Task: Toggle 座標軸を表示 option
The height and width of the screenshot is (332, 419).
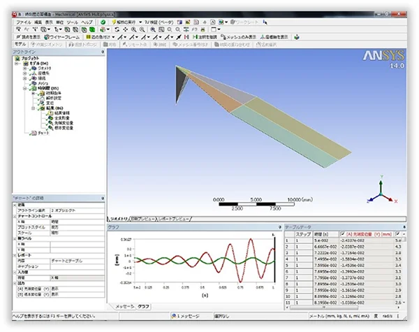Action: click(x=274, y=37)
